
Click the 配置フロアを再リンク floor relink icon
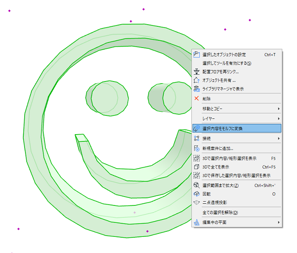pos(196,71)
